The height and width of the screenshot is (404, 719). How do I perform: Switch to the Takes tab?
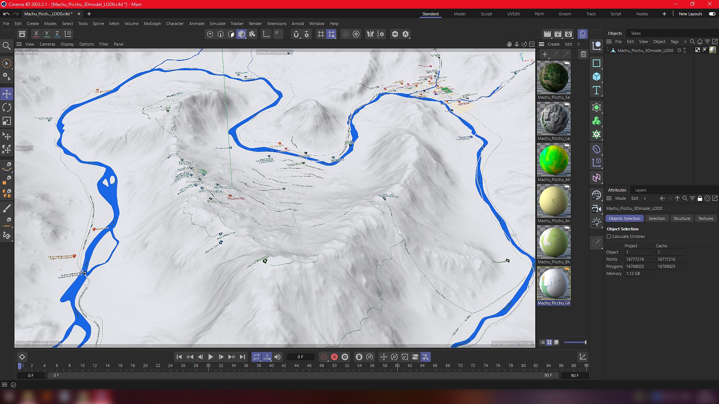click(x=635, y=33)
